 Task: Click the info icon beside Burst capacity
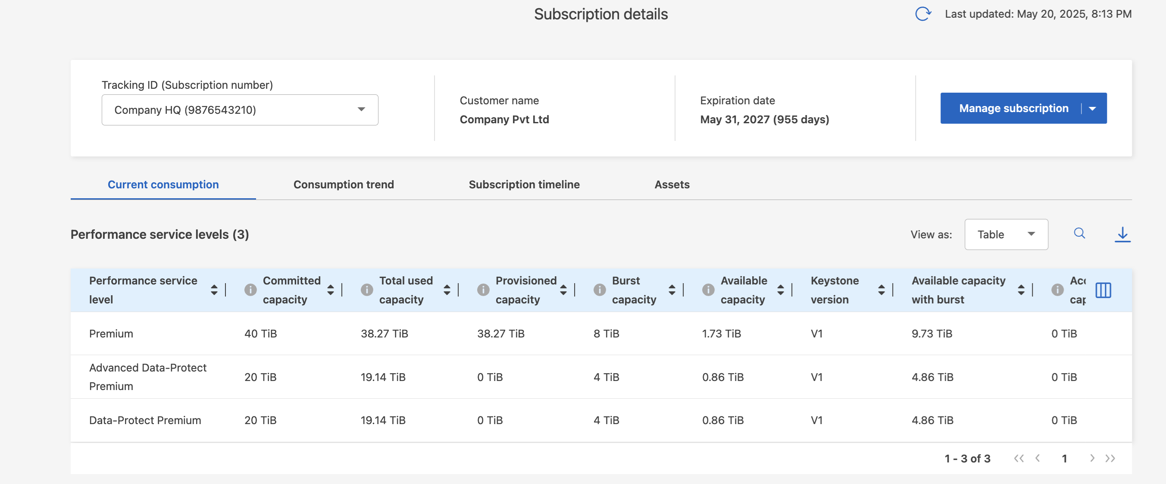pyautogui.click(x=599, y=290)
